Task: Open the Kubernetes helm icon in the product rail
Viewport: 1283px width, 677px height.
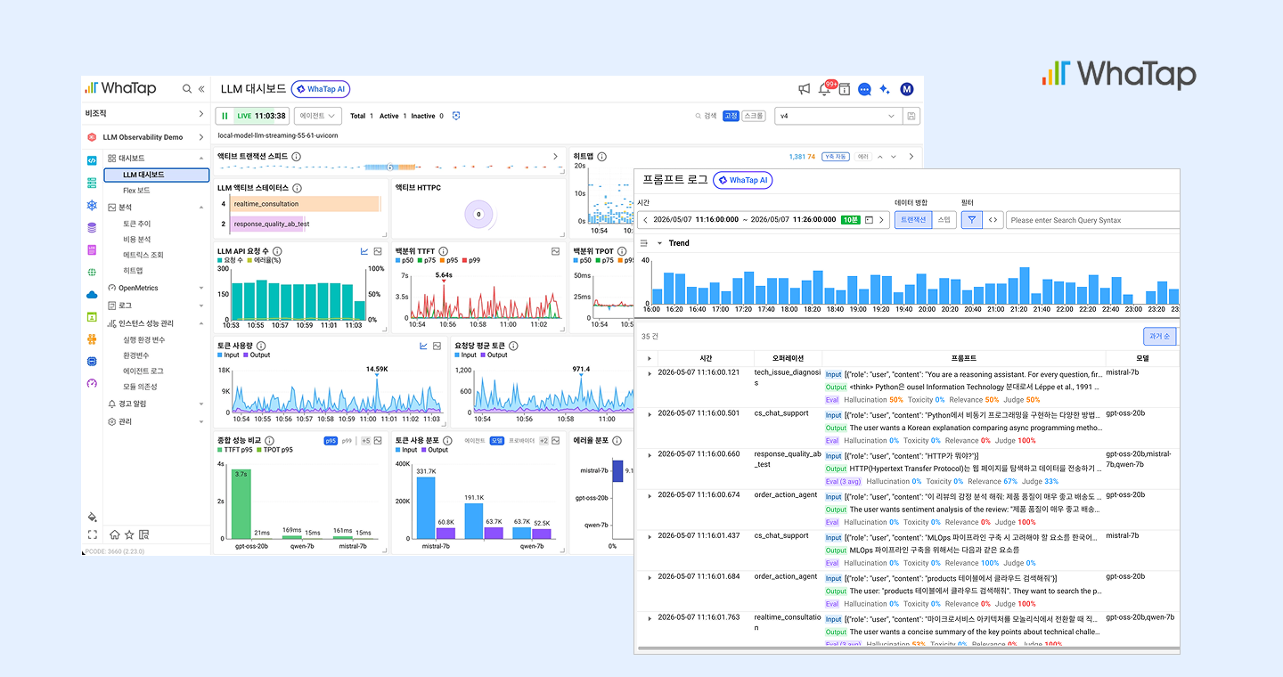Action: pyautogui.click(x=92, y=205)
